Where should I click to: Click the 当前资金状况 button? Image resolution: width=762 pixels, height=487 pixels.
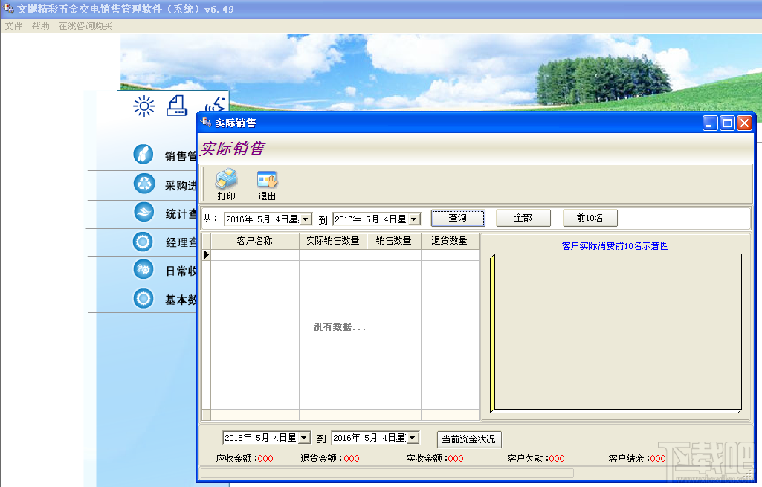[x=469, y=439]
